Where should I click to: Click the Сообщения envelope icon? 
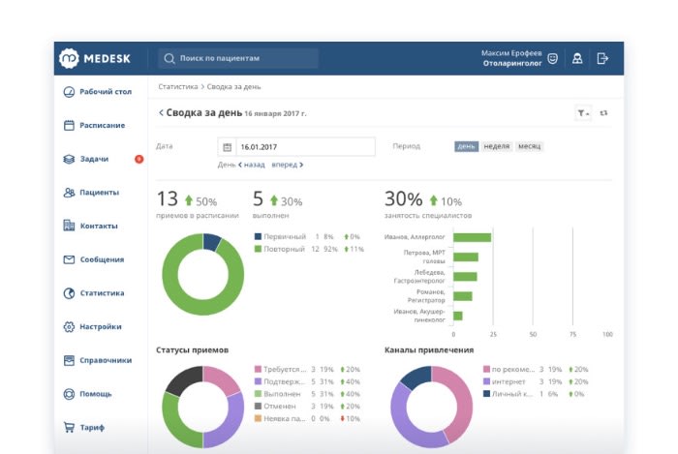point(69,259)
